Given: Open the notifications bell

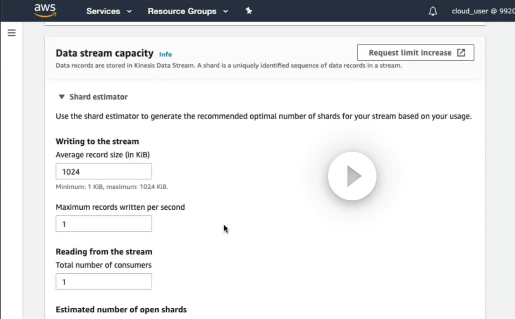Looking at the screenshot, I should (433, 11).
